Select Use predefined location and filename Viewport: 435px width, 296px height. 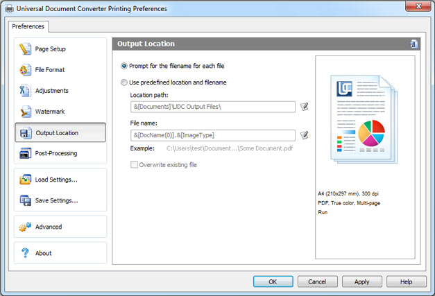click(124, 82)
